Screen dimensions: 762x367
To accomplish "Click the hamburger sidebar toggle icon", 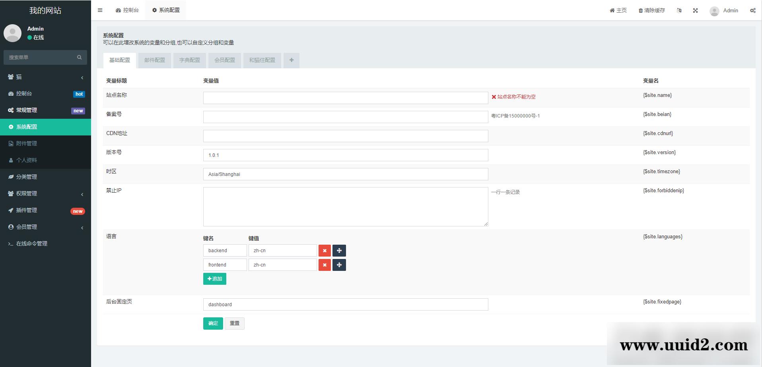I will (100, 10).
